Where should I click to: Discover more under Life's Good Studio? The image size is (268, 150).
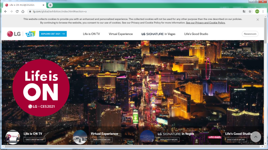(x=236, y=140)
